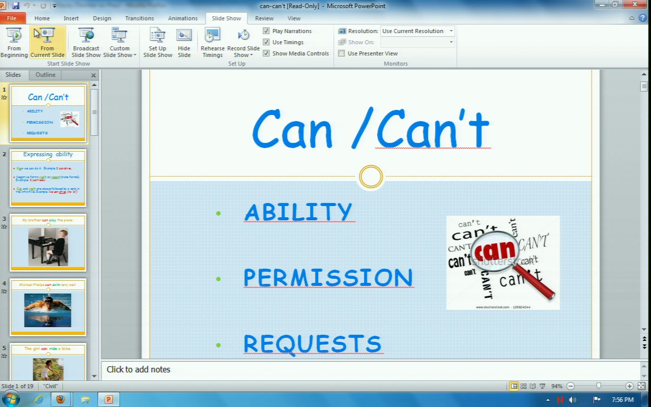This screenshot has height=407, width=651.
Task: Open Broadcast Slide Show
Action: pos(86,43)
